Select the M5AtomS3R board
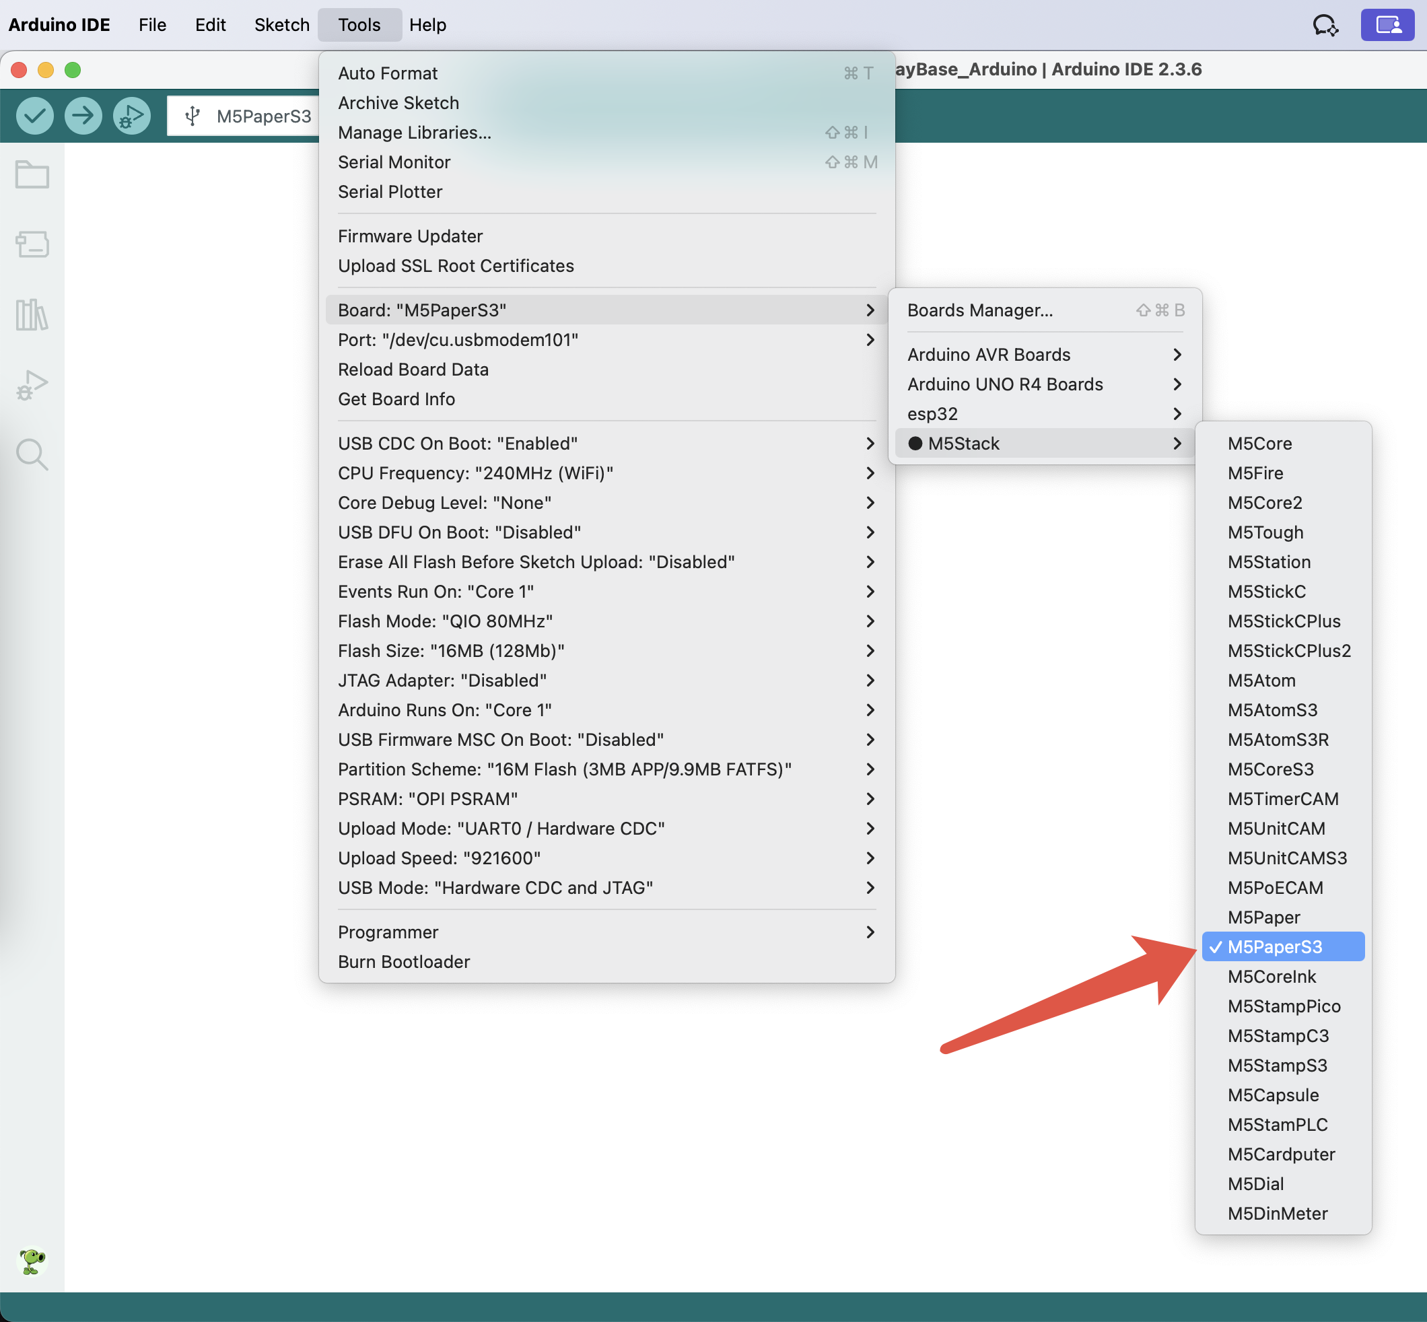The height and width of the screenshot is (1322, 1427). tap(1283, 740)
